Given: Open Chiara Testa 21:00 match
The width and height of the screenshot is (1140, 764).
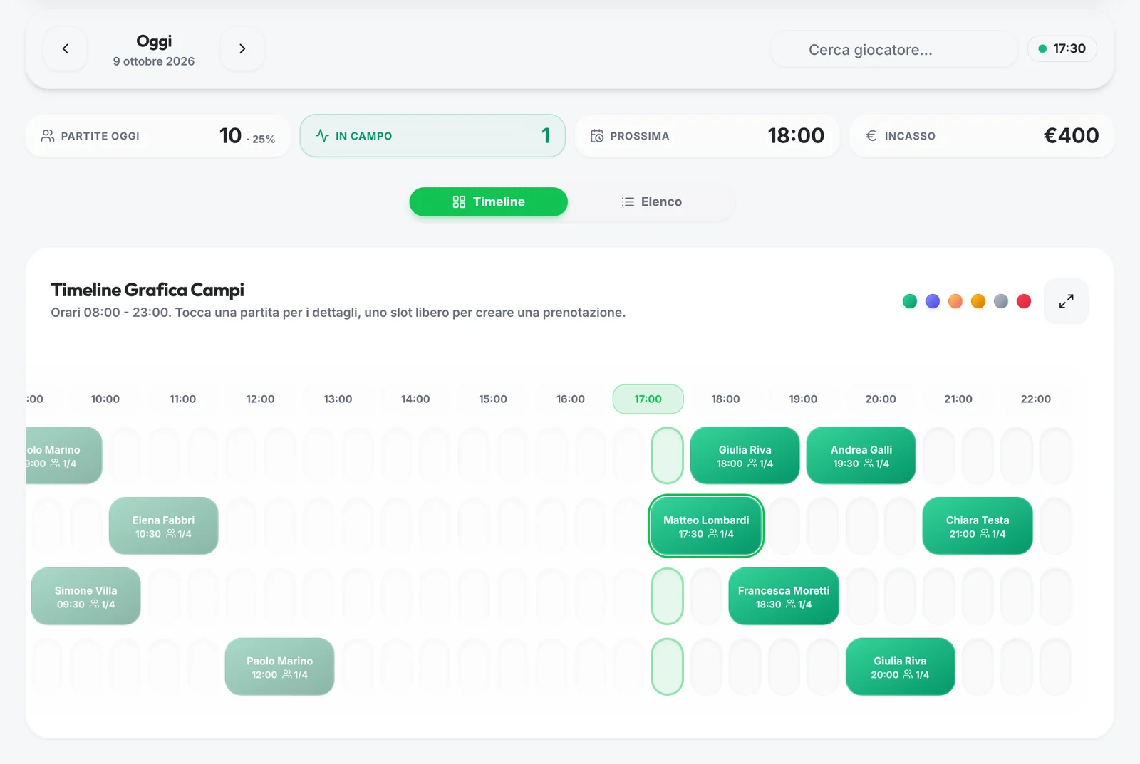Looking at the screenshot, I should click(978, 526).
